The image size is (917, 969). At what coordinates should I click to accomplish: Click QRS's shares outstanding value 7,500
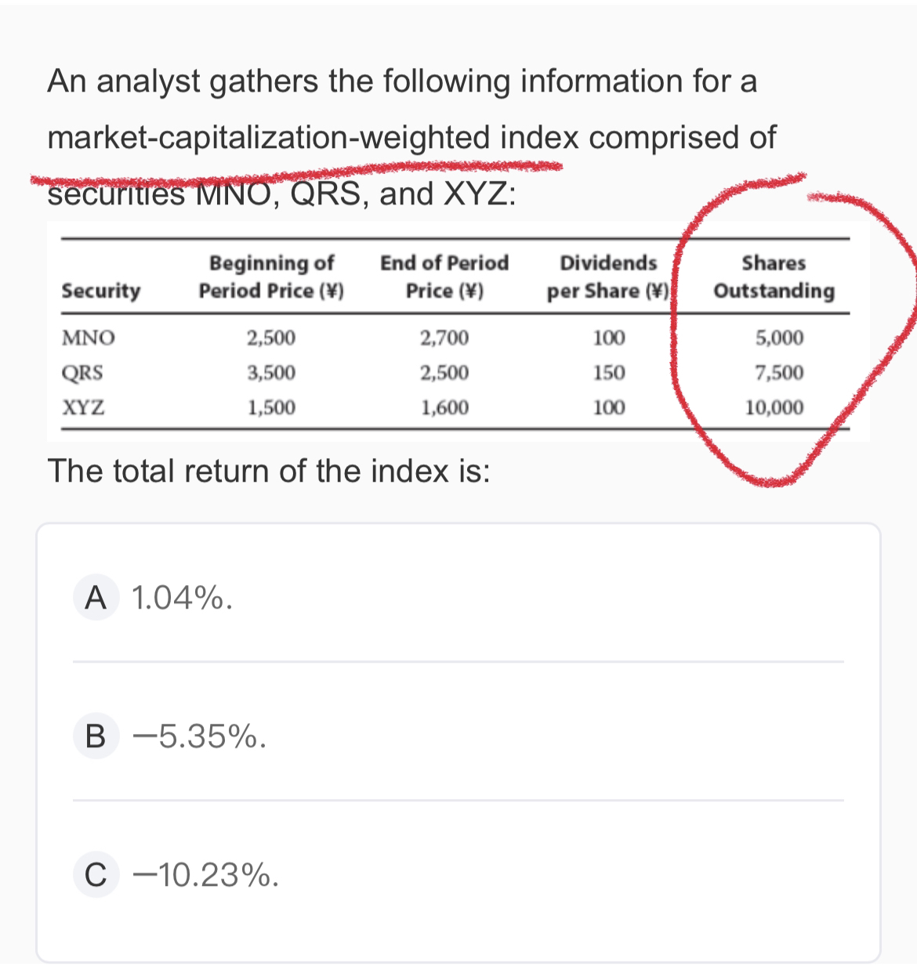778,373
